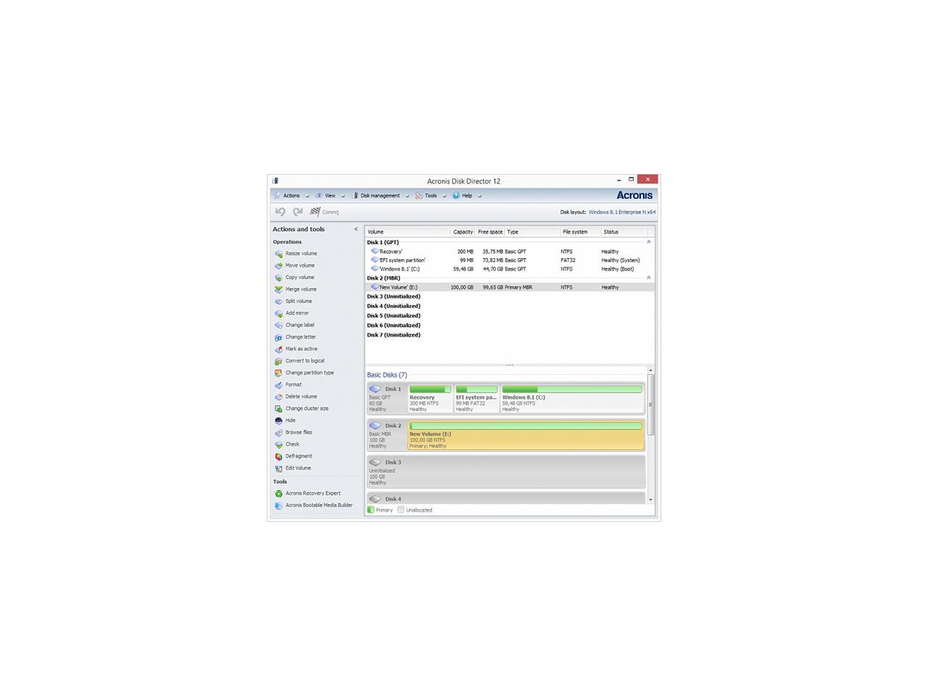Click the Change cluster size icon
928x696 pixels.
click(278, 409)
